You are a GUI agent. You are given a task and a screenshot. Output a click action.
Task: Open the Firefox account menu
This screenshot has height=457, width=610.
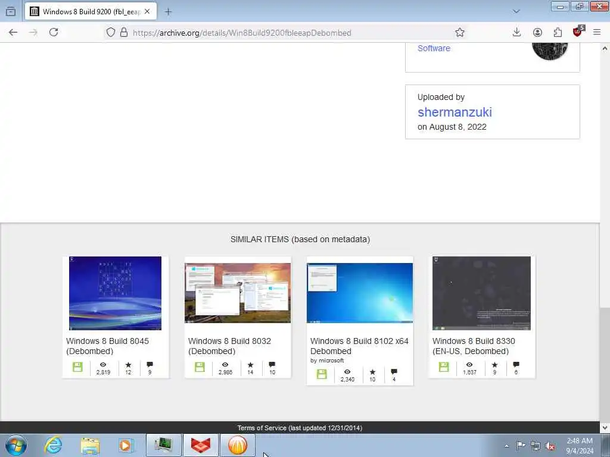pyautogui.click(x=537, y=33)
